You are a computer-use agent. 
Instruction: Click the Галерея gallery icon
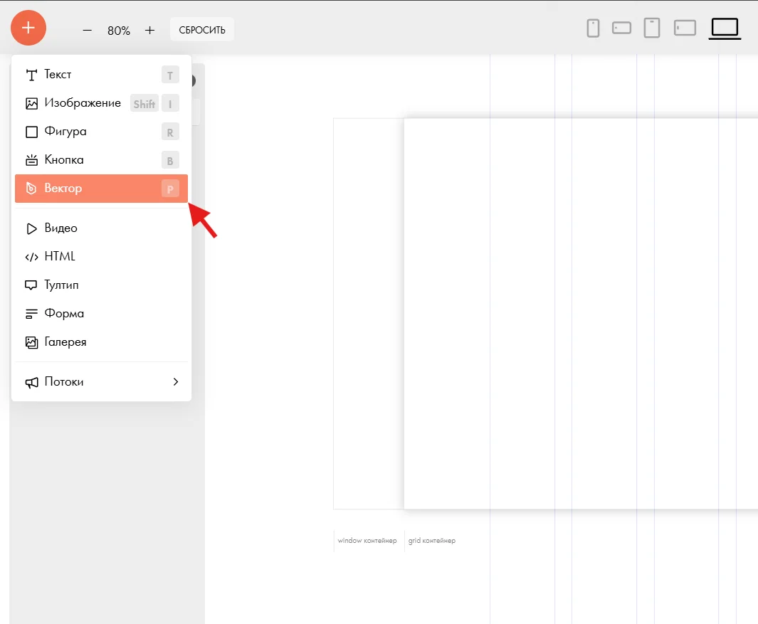coord(31,342)
